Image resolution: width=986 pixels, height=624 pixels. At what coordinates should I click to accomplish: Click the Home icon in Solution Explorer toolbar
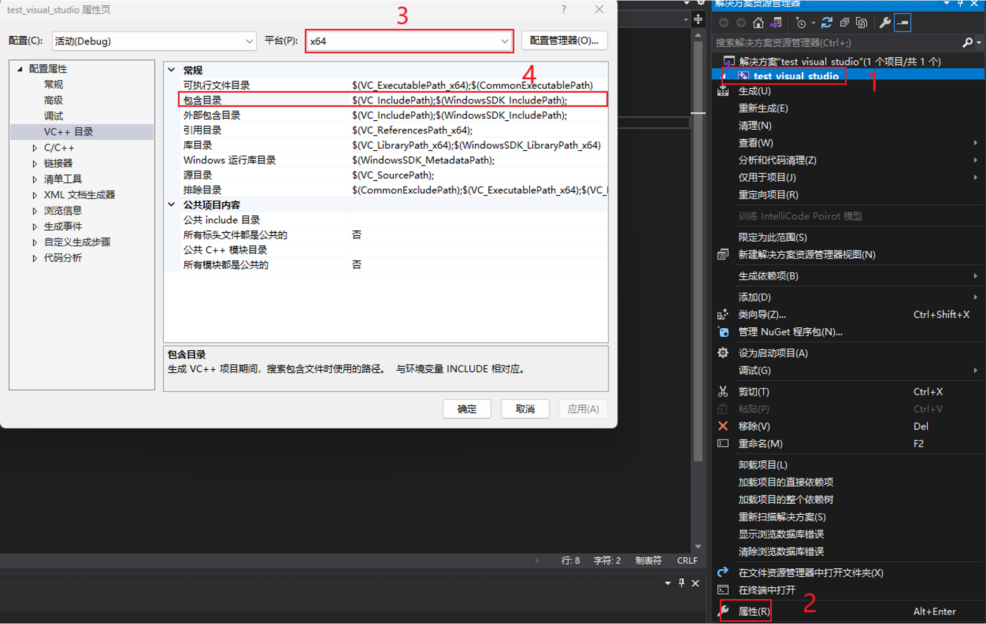pyautogui.click(x=758, y=23)
